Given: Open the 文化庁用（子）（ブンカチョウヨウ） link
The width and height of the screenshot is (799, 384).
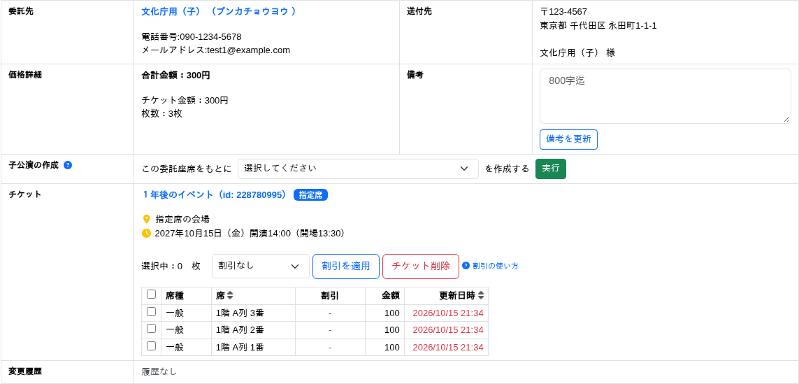Looking at the screenshot, I should (x=219, y=11).
